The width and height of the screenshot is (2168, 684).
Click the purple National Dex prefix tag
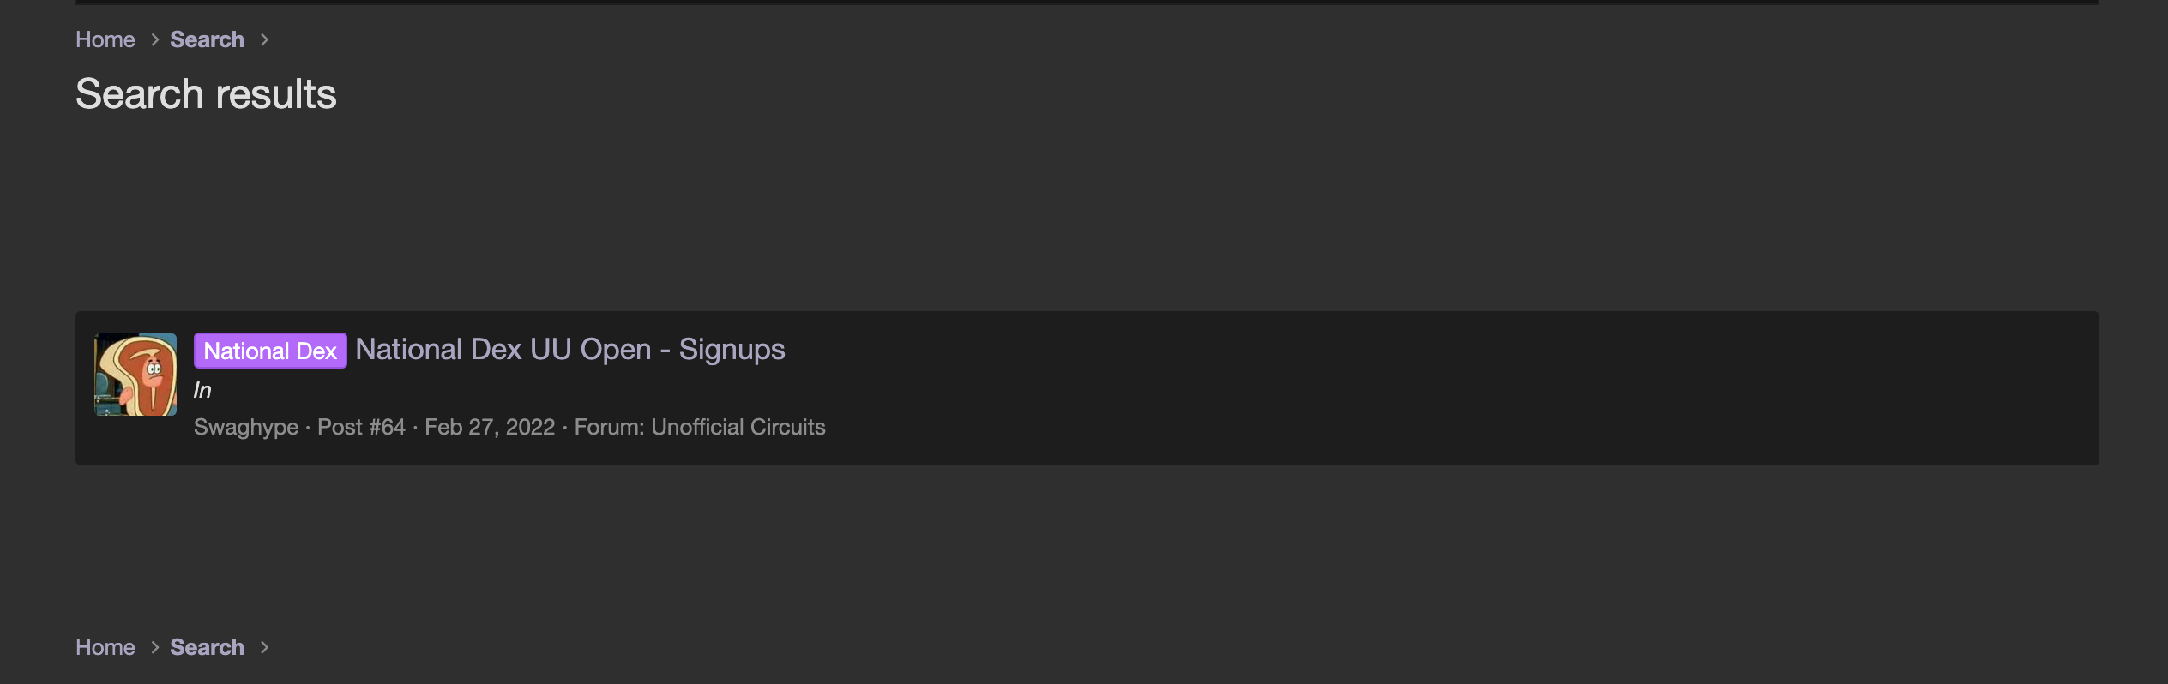270,351
